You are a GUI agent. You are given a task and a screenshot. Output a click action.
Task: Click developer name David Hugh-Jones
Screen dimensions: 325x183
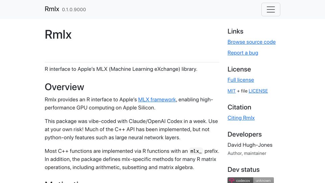[x=250, y=145]
